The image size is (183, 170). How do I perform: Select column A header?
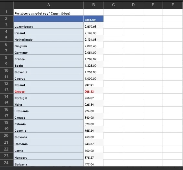click(49, 5)
